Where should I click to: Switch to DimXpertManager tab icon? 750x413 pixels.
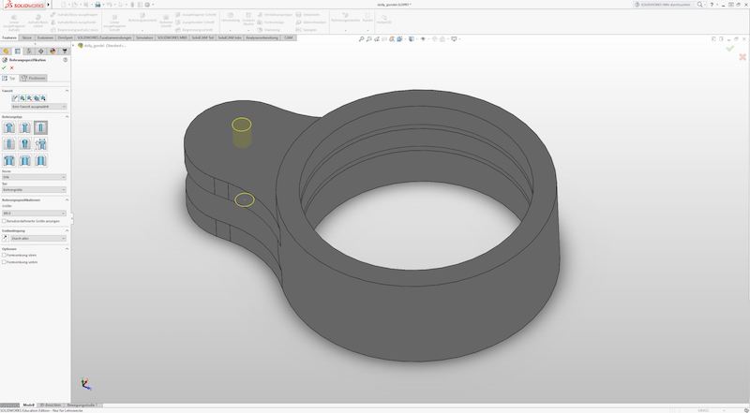[40, 52]
